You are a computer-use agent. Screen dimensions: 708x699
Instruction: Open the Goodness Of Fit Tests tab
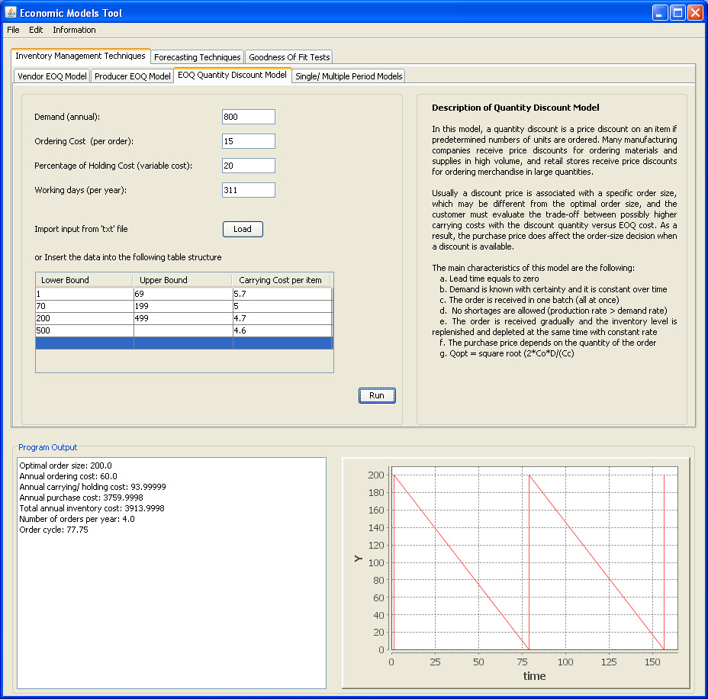tap(289, 57)
